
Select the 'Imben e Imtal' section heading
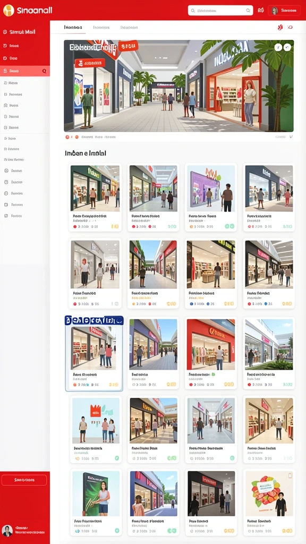(x=86, y=153)
